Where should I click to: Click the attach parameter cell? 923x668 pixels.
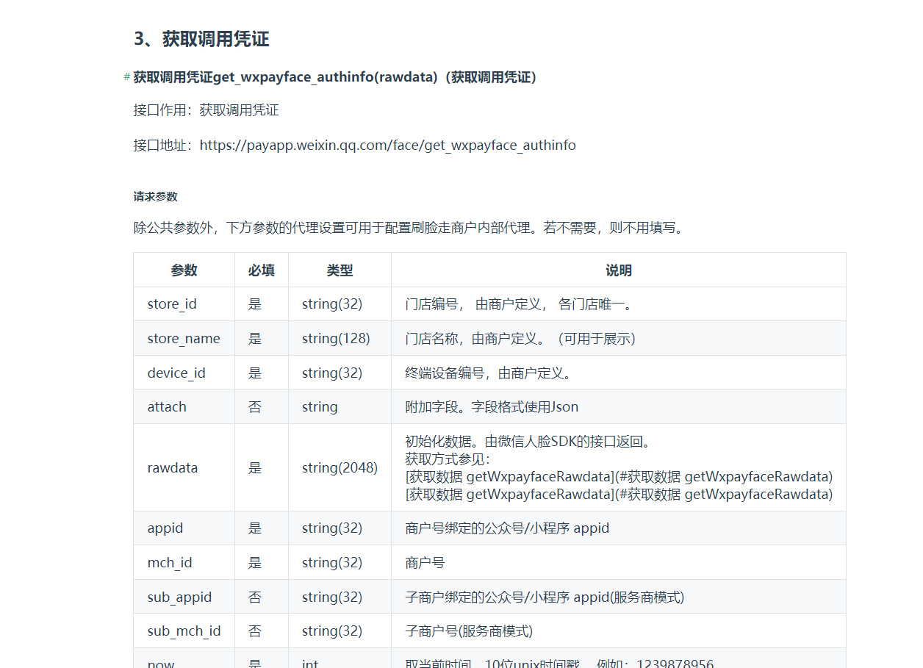tap(184, 407)
